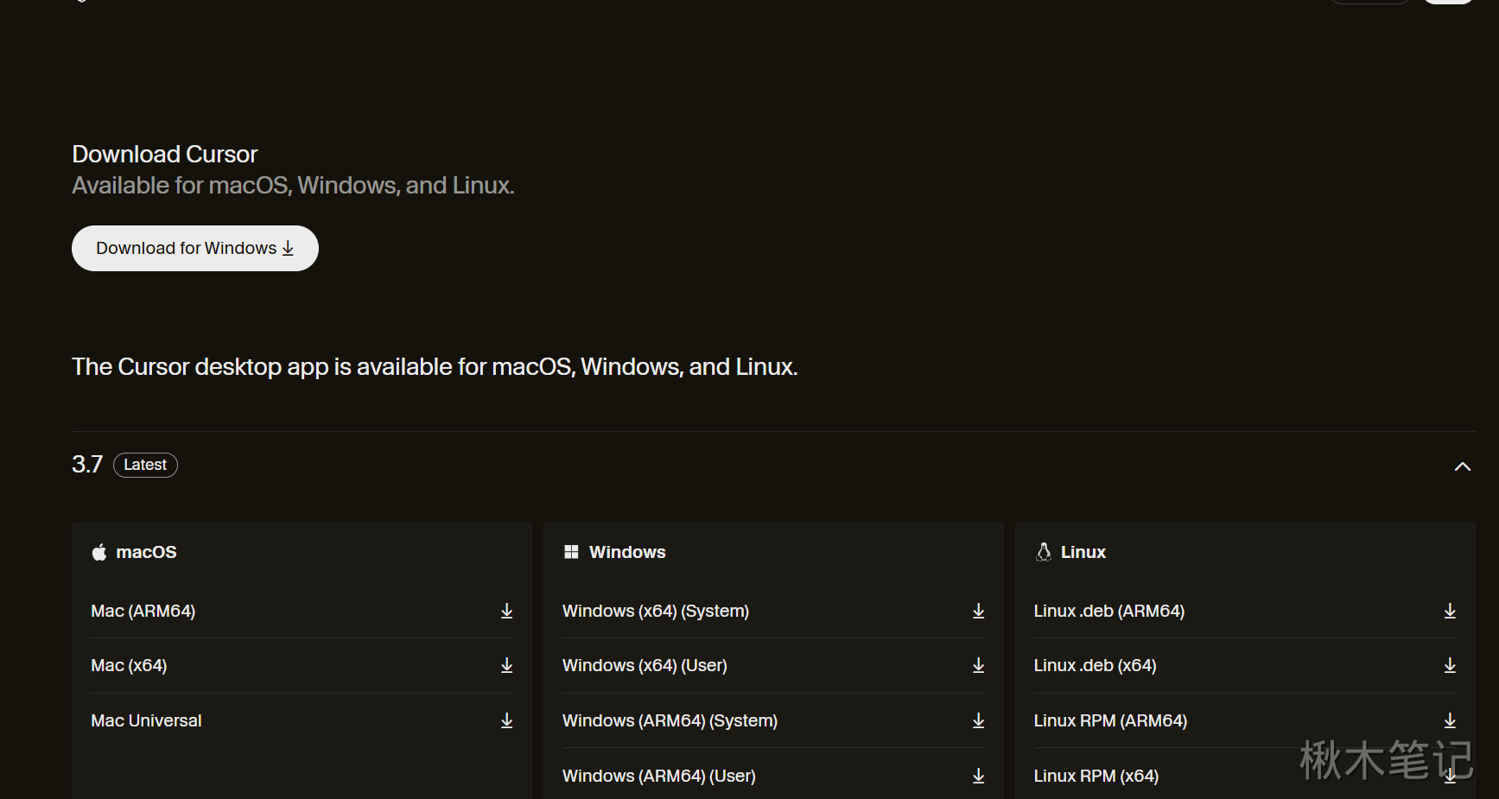Image resolution: width=1499 pixels, height=799 pixels.
Task: Select the download arrow for Linux RPM (ARM64)
Action: click(1451, 721)
